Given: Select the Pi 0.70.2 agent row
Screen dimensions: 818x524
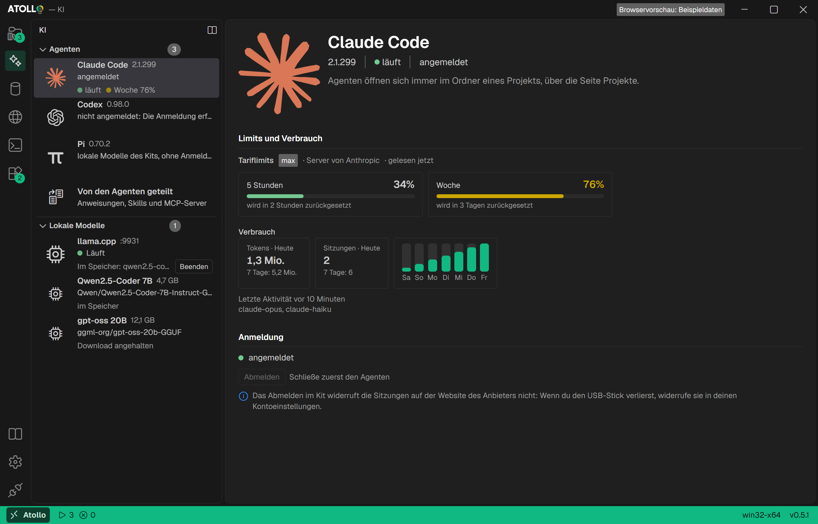Looking at the screenshot, I should (127, 157).
